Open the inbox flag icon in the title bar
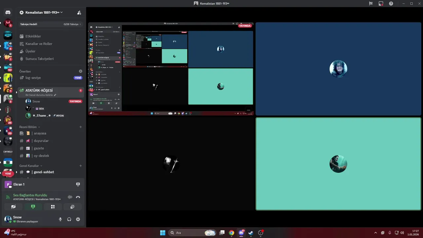 [371, 3]
